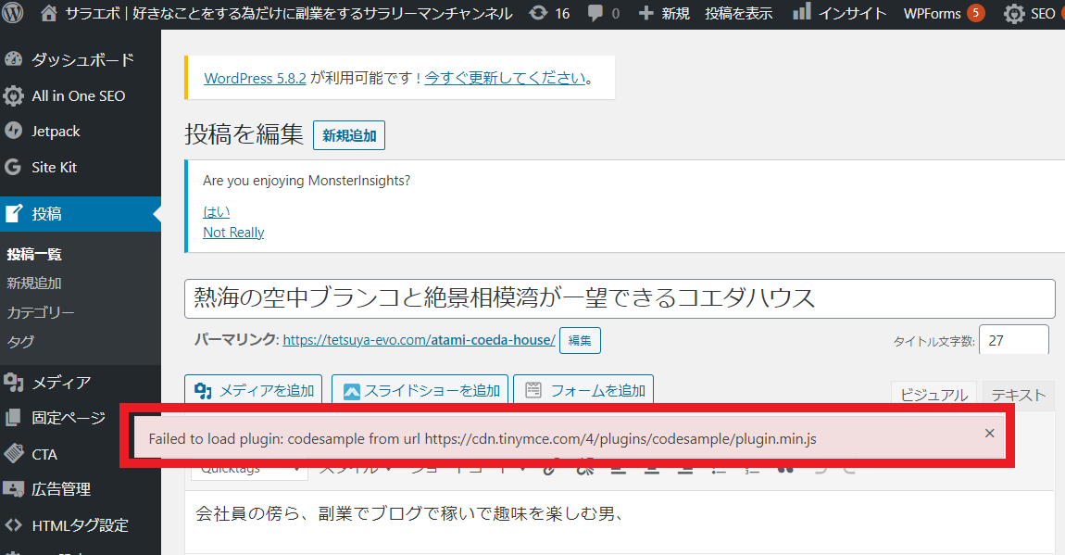This screenshot has width=1065, height=555.
Task: Click フォームを追加 button
Action: (583, 391)
